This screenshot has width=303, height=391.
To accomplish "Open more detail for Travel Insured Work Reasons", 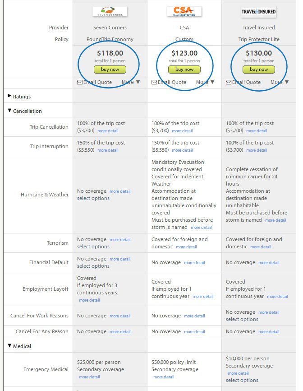I will 269,312.
